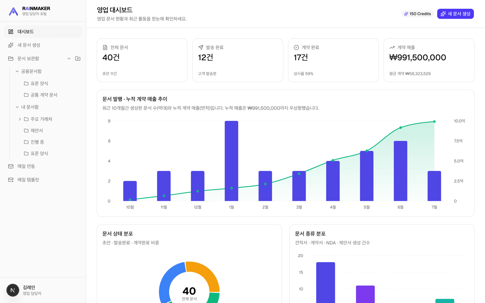The width and height of the screenshot is (485, 303).
Task: Open the 주요 거래처 folder
Action: (41, 119)
